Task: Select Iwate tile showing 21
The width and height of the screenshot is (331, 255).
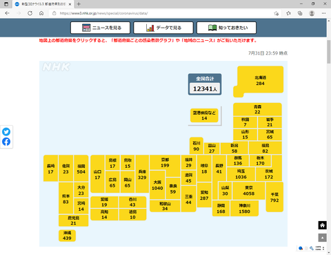Action: [x=270, y=122]
